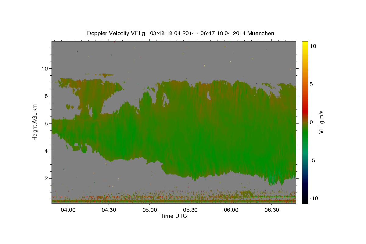Click 'Muenchen' in the plot title
Image resolution: width=366 pixels, height=244 pixels.
(261, 33)
